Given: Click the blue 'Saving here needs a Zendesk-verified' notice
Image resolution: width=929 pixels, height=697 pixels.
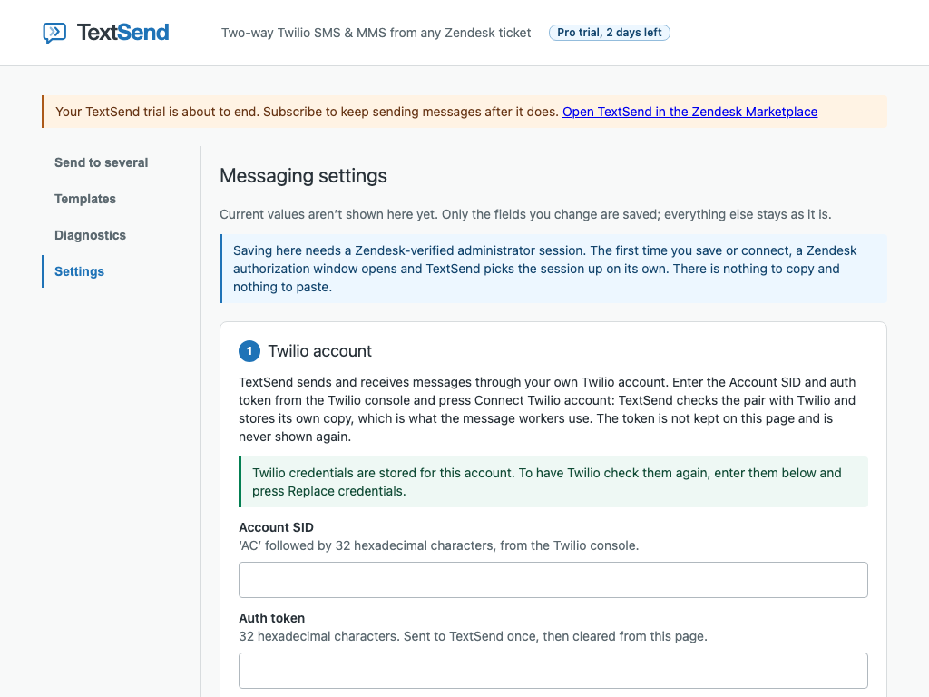Looking at the screenshot, I should tap(553, 269).
